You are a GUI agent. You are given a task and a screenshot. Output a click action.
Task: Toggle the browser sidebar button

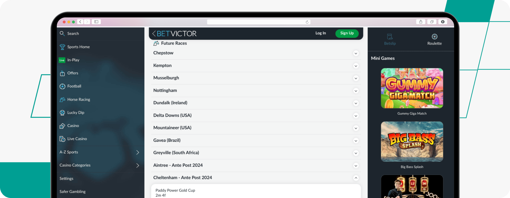pos(96,22)
